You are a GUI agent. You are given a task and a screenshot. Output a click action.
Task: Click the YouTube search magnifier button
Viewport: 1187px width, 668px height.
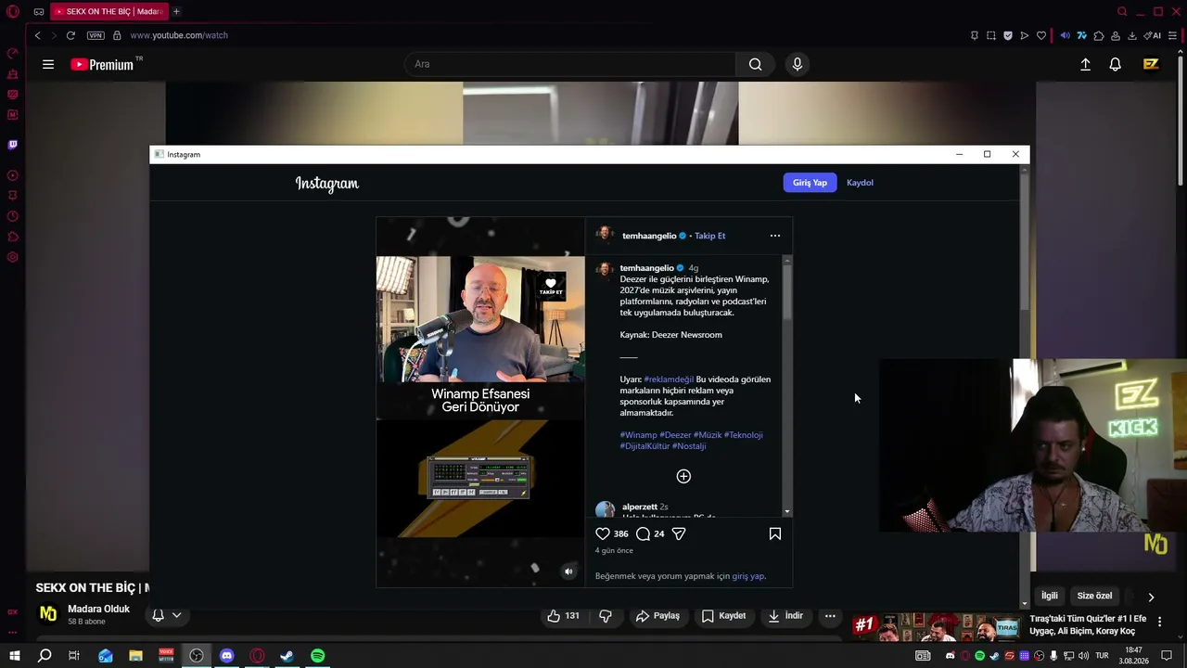755,64
